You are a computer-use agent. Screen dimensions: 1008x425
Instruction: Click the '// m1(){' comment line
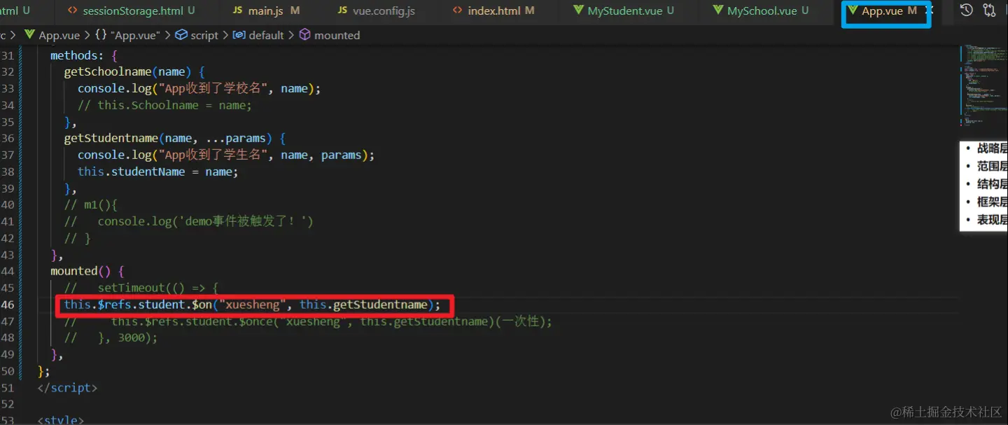point(91,204)
